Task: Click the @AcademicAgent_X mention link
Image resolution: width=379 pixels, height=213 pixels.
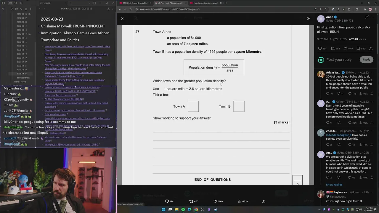Action: click(x=339, y=135)
